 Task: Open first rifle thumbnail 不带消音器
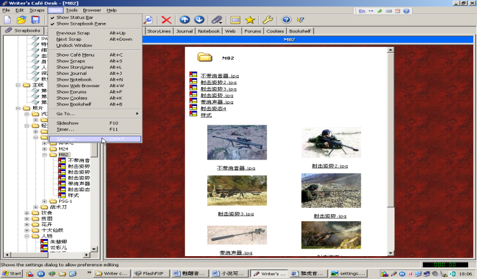(237, 142)
